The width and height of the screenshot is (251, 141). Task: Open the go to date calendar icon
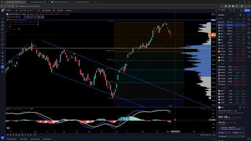click(35, 135)
